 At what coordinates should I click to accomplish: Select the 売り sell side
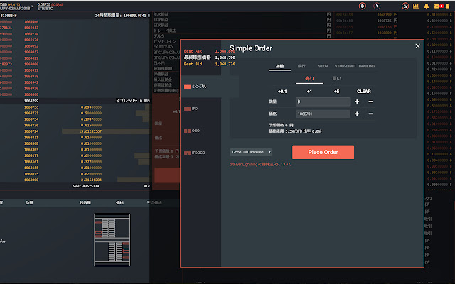point(309,78)
